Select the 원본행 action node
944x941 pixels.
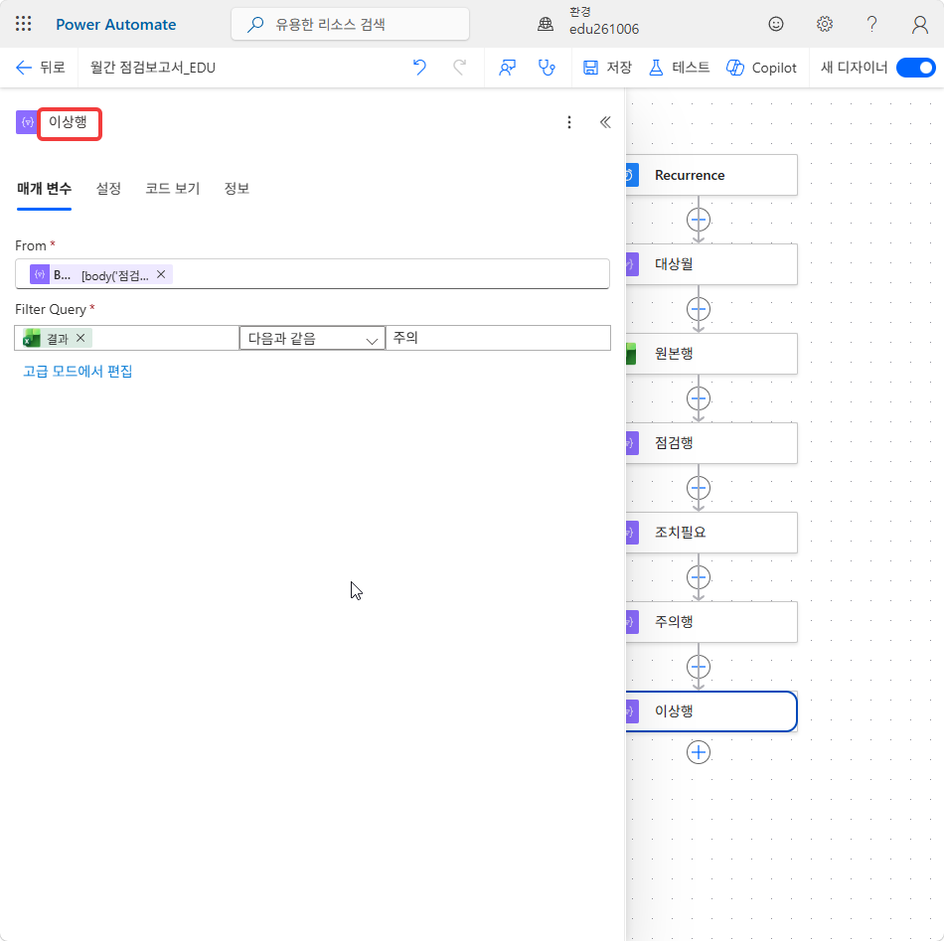coord(711,354)
